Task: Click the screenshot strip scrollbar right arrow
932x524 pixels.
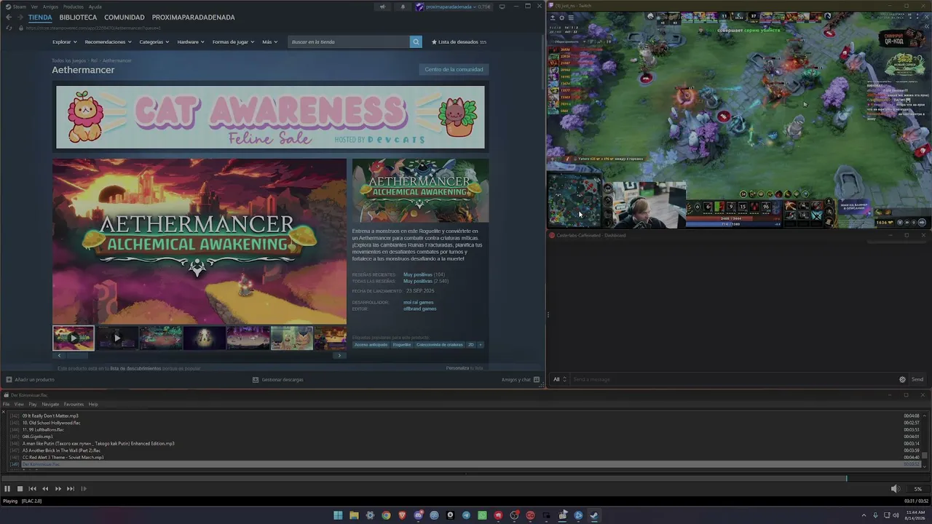Action: point(339,356)
